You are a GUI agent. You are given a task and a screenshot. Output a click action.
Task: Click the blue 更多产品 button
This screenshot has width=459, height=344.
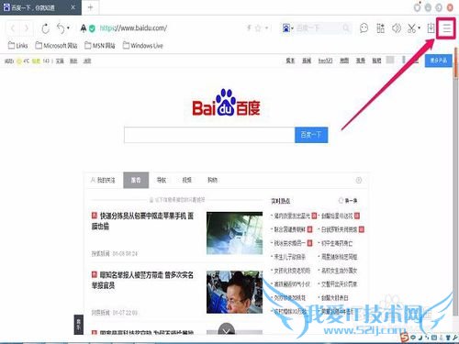point(438,61)
